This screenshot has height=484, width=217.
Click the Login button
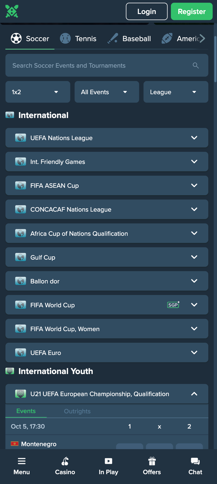tap(147, 11)
